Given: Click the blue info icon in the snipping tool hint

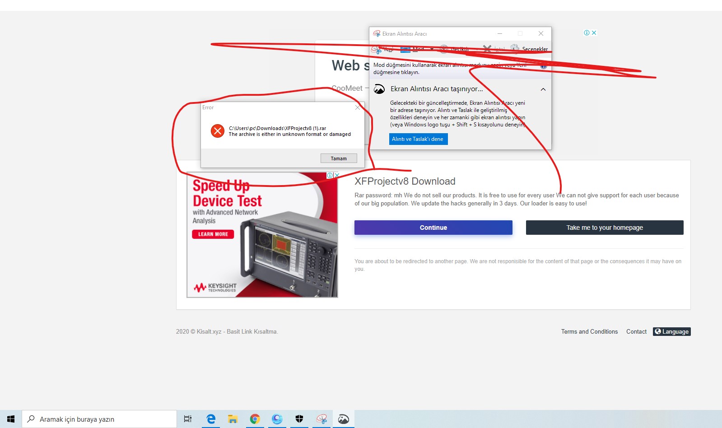Looking at the screenshot, I should [x=544, y=66].
